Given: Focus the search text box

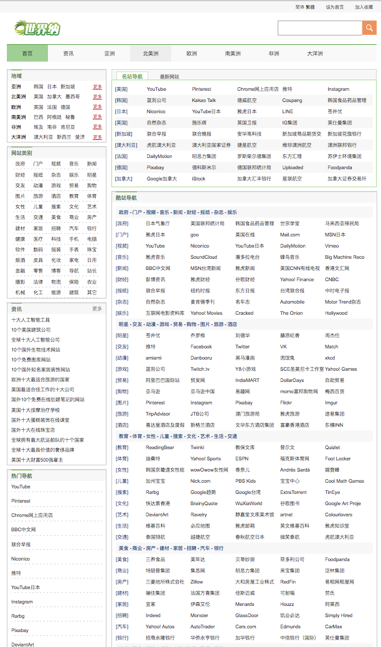Looking at the screenshot, I should (320, 28).
